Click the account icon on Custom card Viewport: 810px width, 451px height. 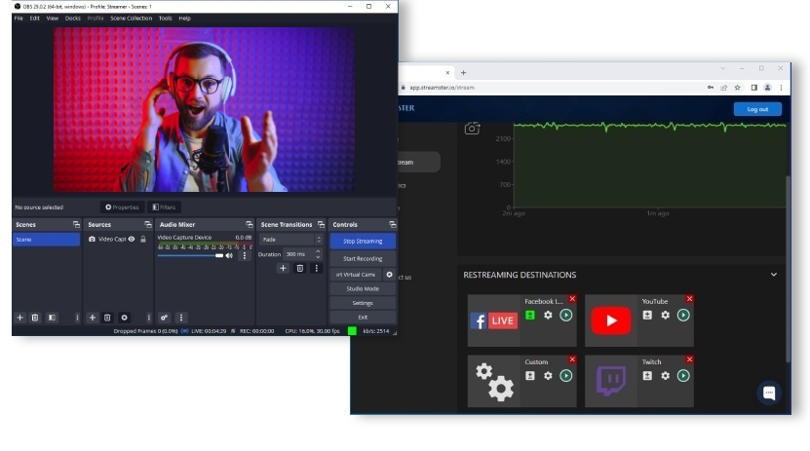530,376
